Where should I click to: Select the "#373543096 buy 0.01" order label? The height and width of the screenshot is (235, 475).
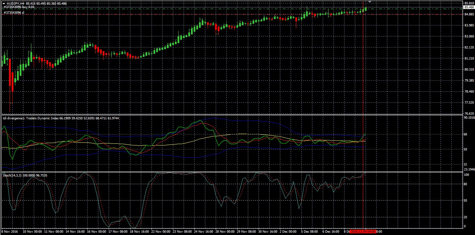coord(19,7)
